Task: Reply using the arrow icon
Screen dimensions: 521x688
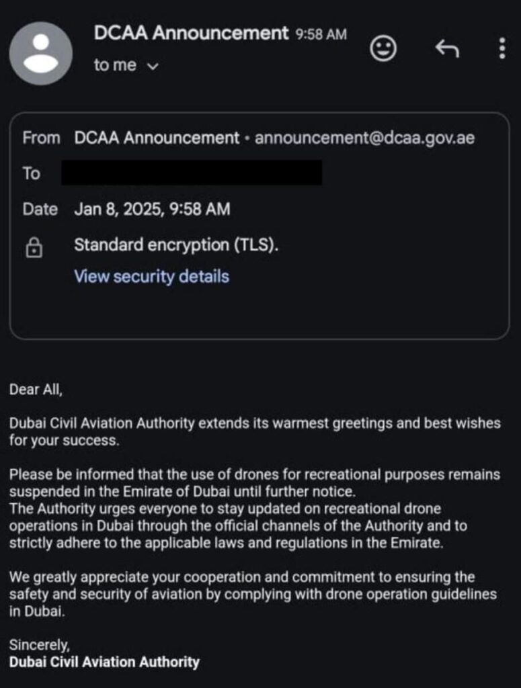Action: (x=447, y=48)
